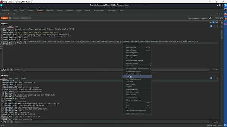
Task: Choose Send to Intruder in context menu
Action: tap(137, 48)
